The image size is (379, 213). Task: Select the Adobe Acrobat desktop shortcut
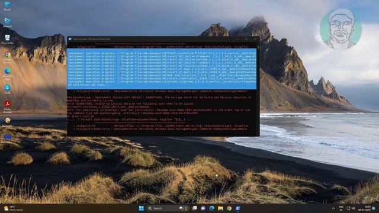tap(7, 106)
